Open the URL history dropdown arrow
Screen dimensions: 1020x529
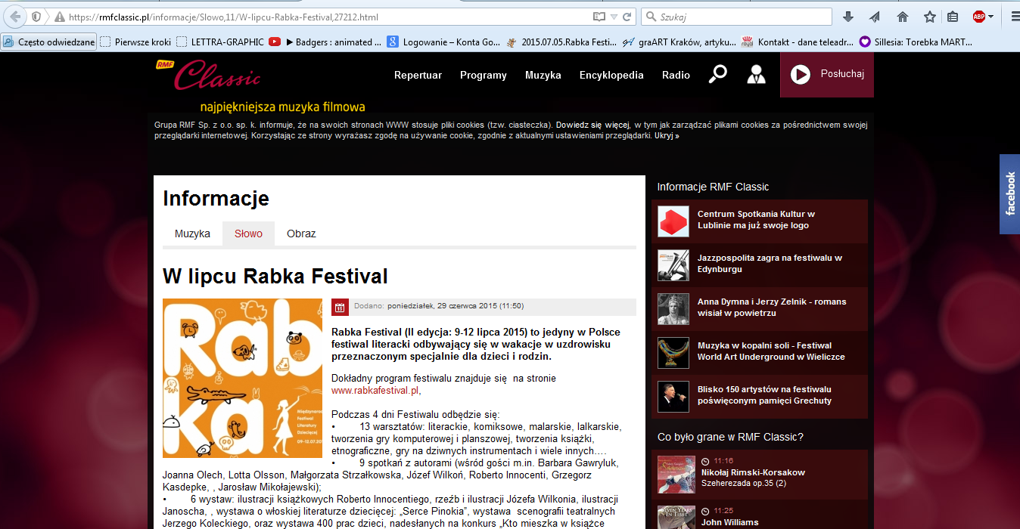(614, 17)
